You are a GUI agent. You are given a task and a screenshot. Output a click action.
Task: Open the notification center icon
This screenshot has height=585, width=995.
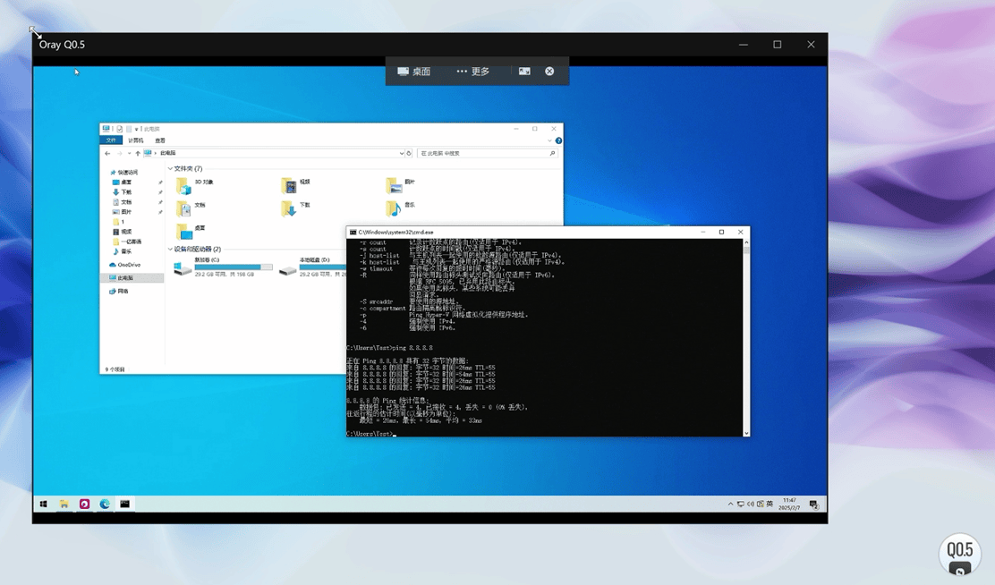click(814, 504)
